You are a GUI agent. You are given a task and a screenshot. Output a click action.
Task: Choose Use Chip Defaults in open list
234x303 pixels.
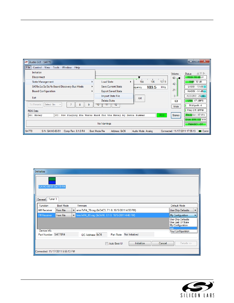tap(183, 220)
